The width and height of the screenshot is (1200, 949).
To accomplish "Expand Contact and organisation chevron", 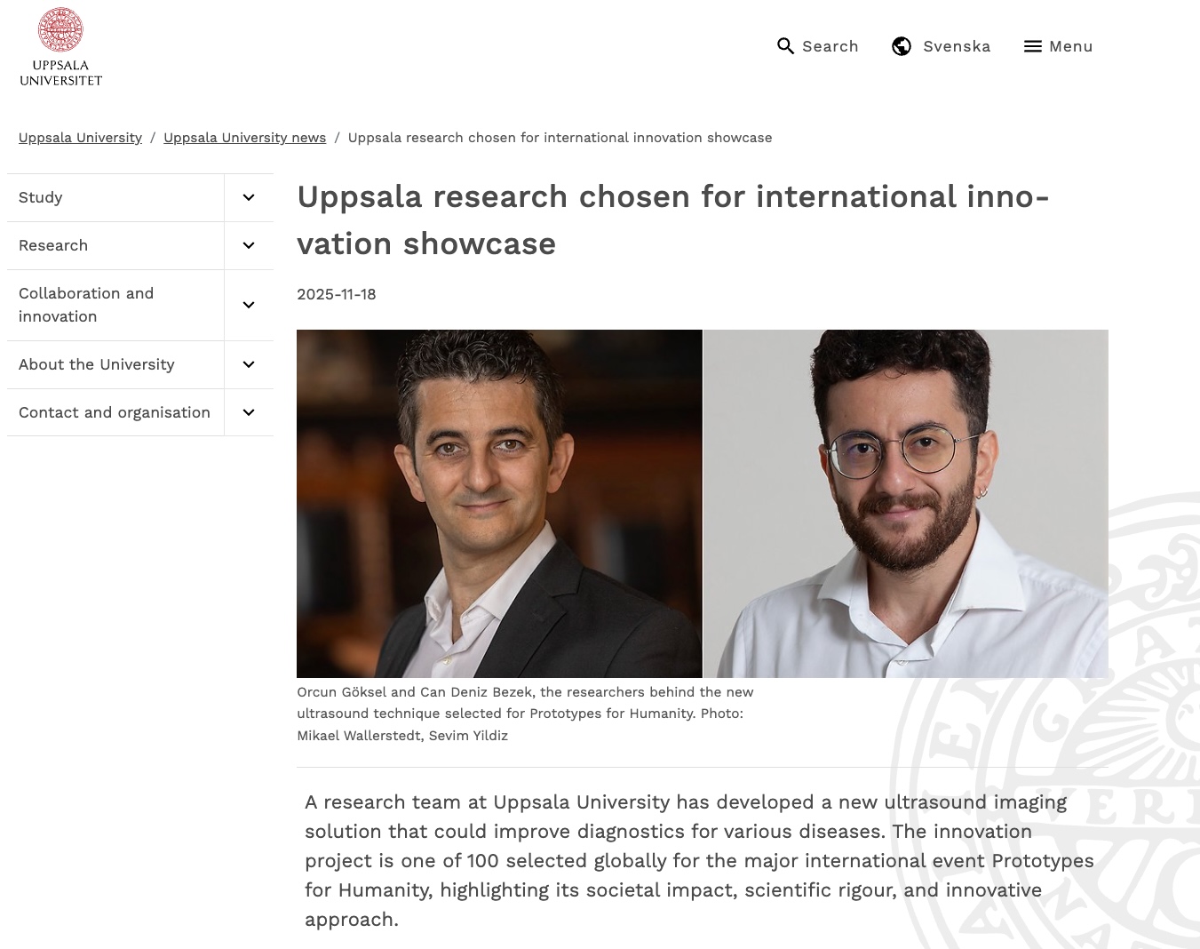I will [x=249, y=412].
